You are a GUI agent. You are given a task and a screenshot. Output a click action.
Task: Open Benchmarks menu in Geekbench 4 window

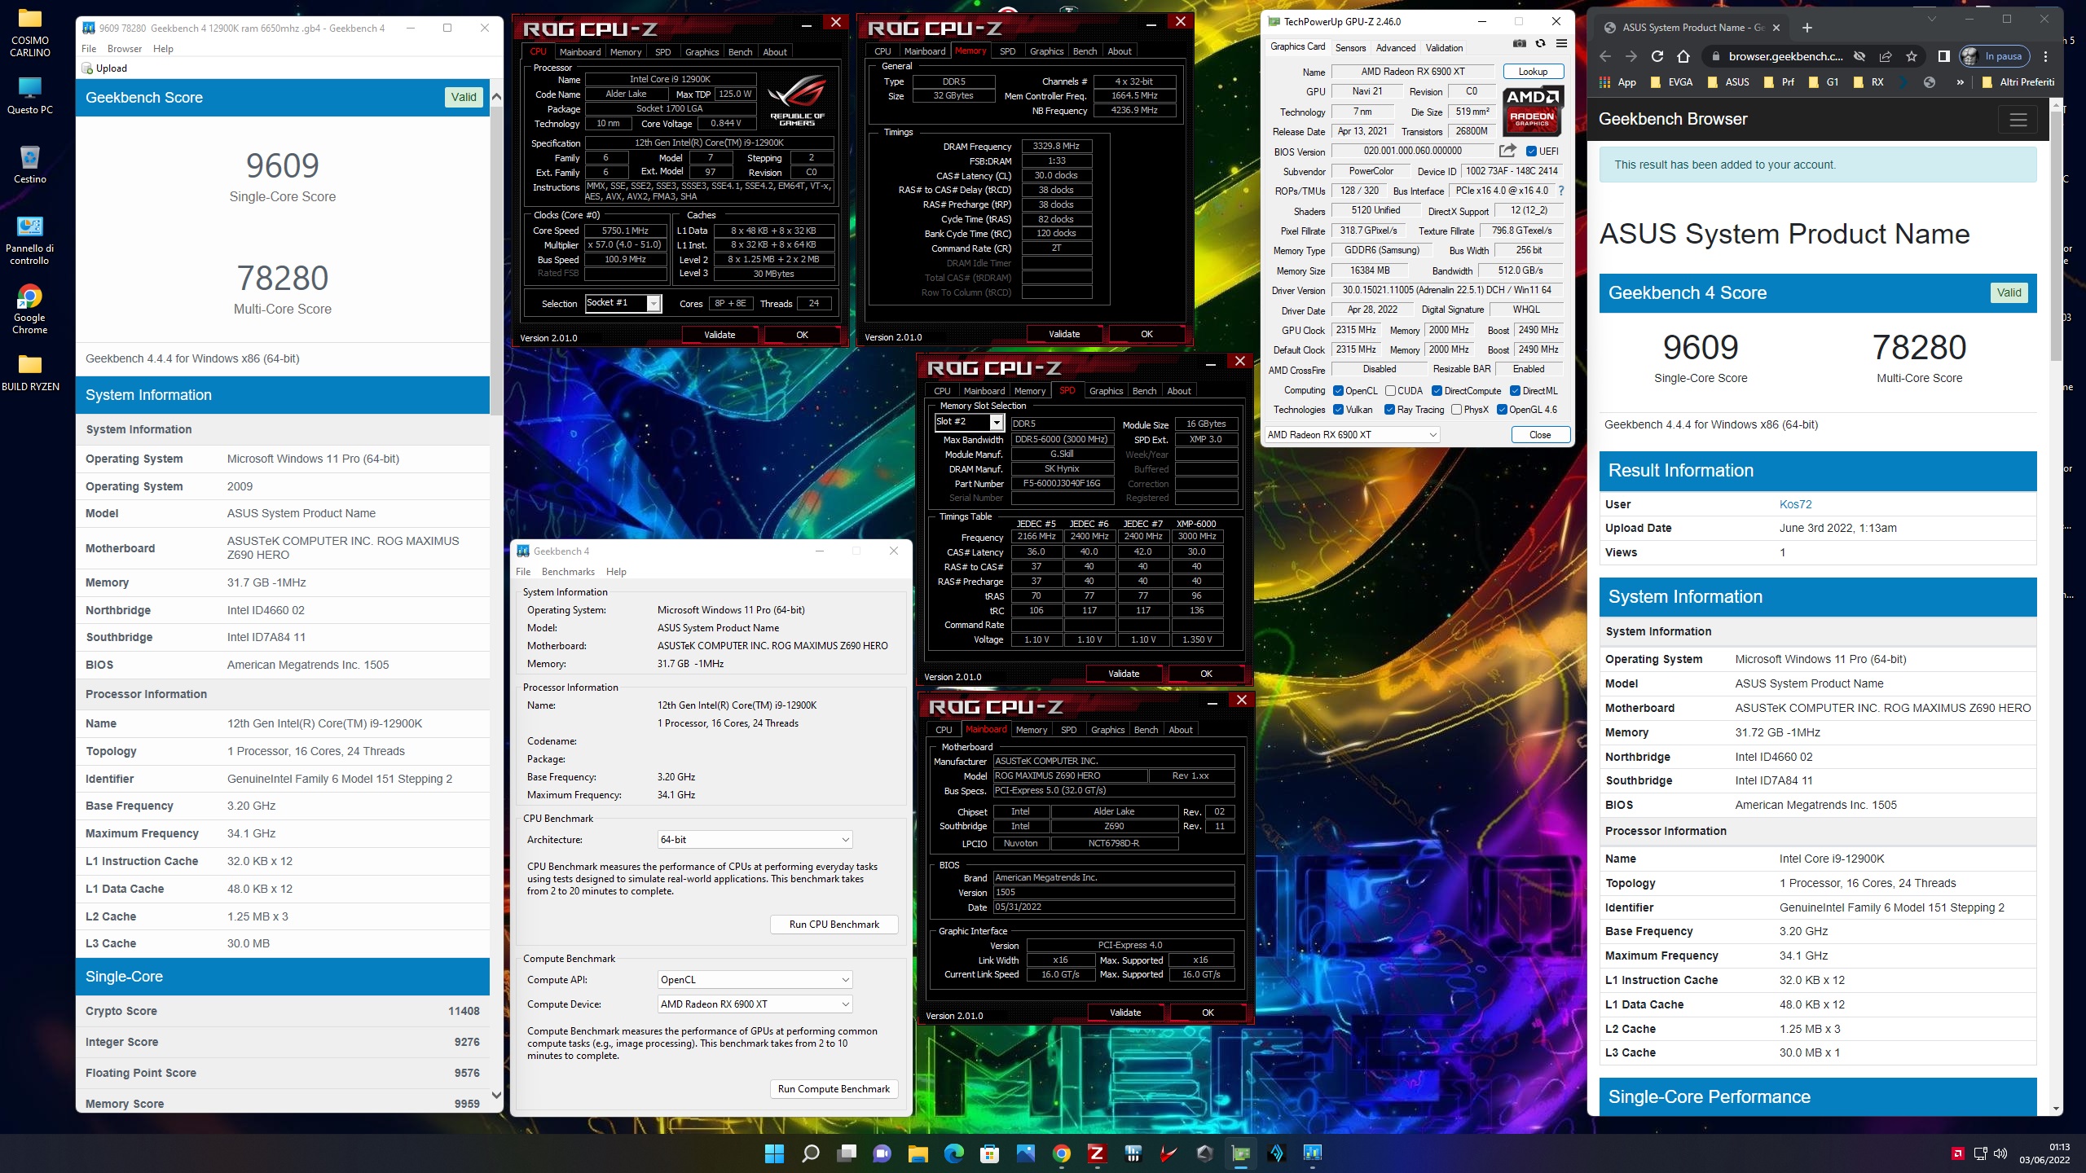tap(568, 572)
